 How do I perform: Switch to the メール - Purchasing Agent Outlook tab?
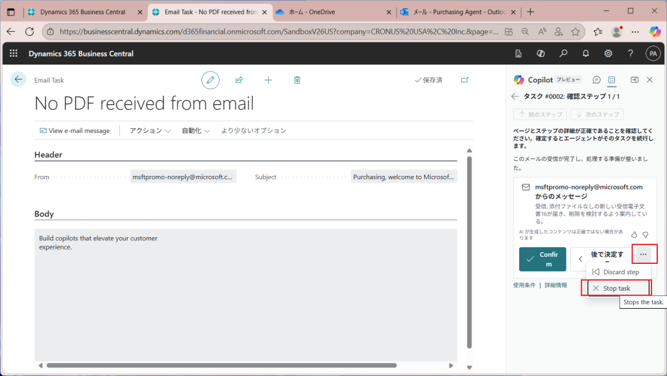458,12
